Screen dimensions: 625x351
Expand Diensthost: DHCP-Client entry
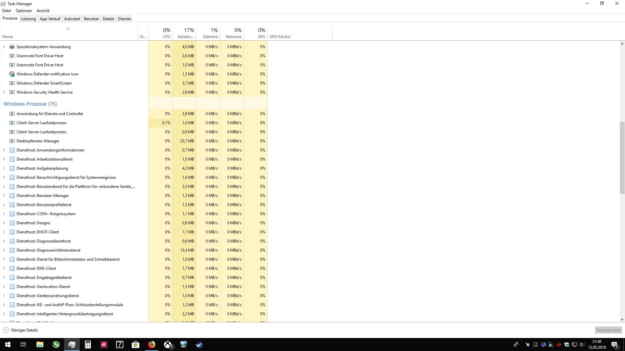(4, 232)
